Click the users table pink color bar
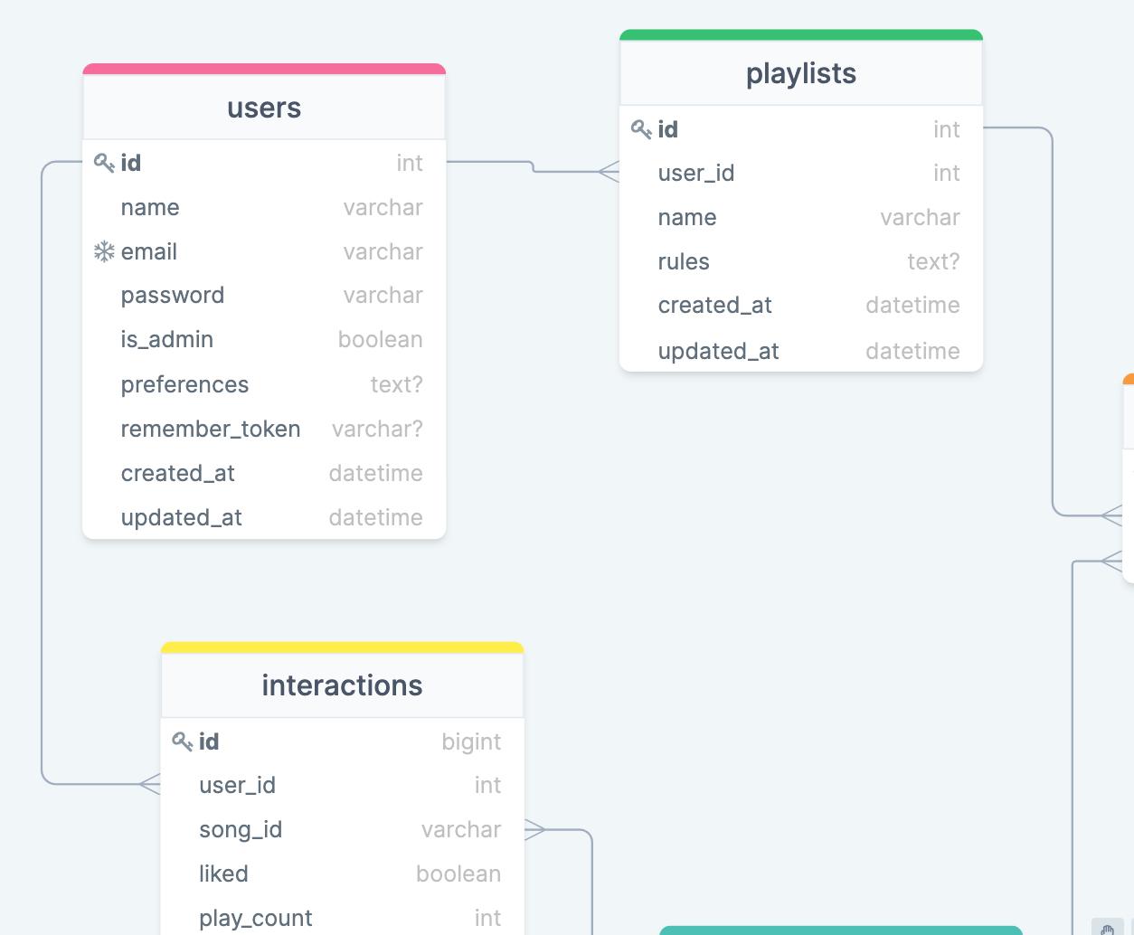The width and height of the screenshot is (1134, 935). tap(264, 69)
